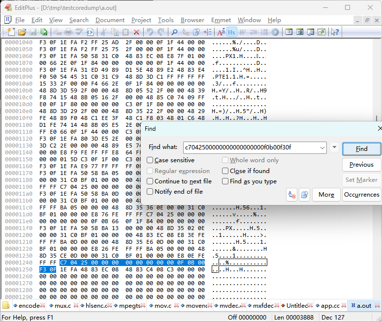The height and width of the screenshot is (322, 382).
Task: Open Find with magnifier toolbar icon
Action: pos(174,32)
